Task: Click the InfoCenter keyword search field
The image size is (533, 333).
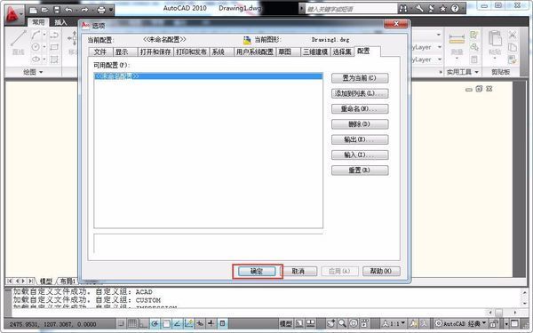Action: tap(351, 9)
